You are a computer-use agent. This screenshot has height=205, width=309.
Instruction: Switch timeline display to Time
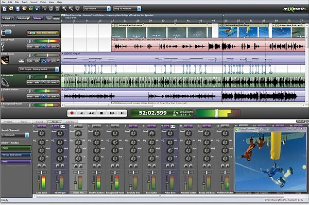tap(49, 19)
